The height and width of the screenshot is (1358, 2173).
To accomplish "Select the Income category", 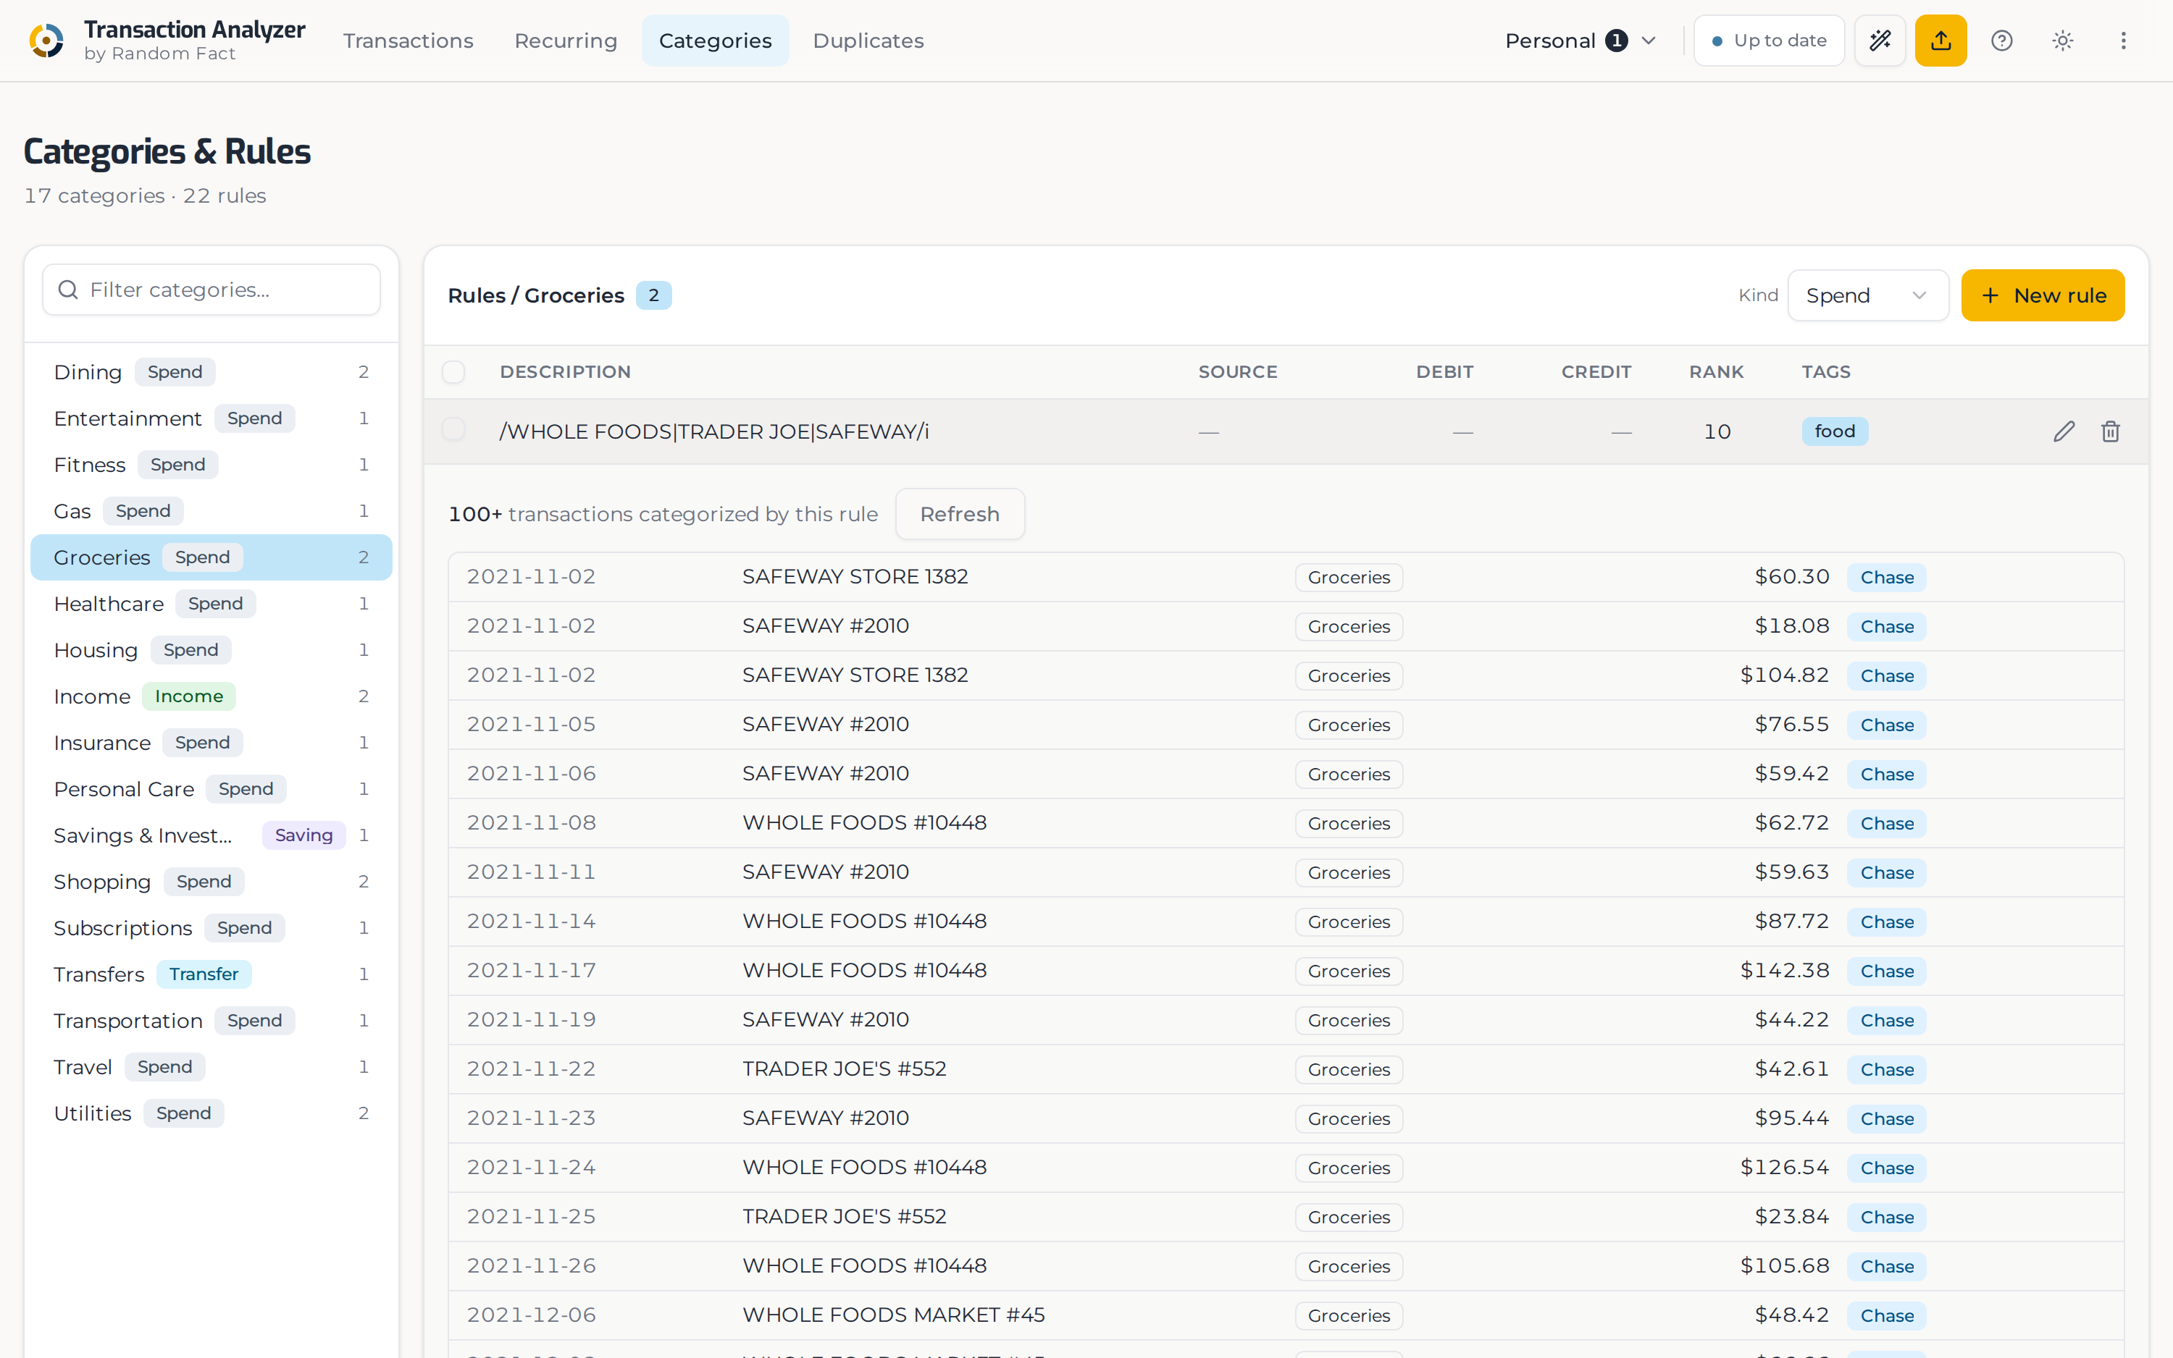I will tap(212, 696).
